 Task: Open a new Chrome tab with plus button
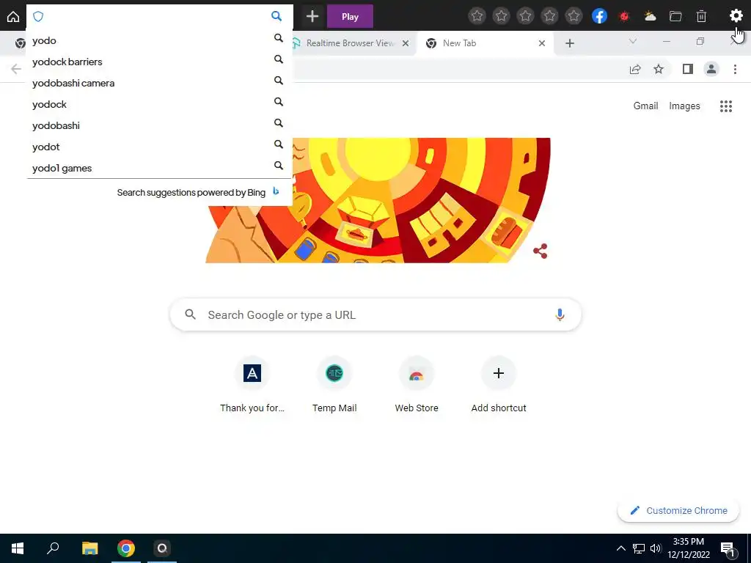pos(569,43)
